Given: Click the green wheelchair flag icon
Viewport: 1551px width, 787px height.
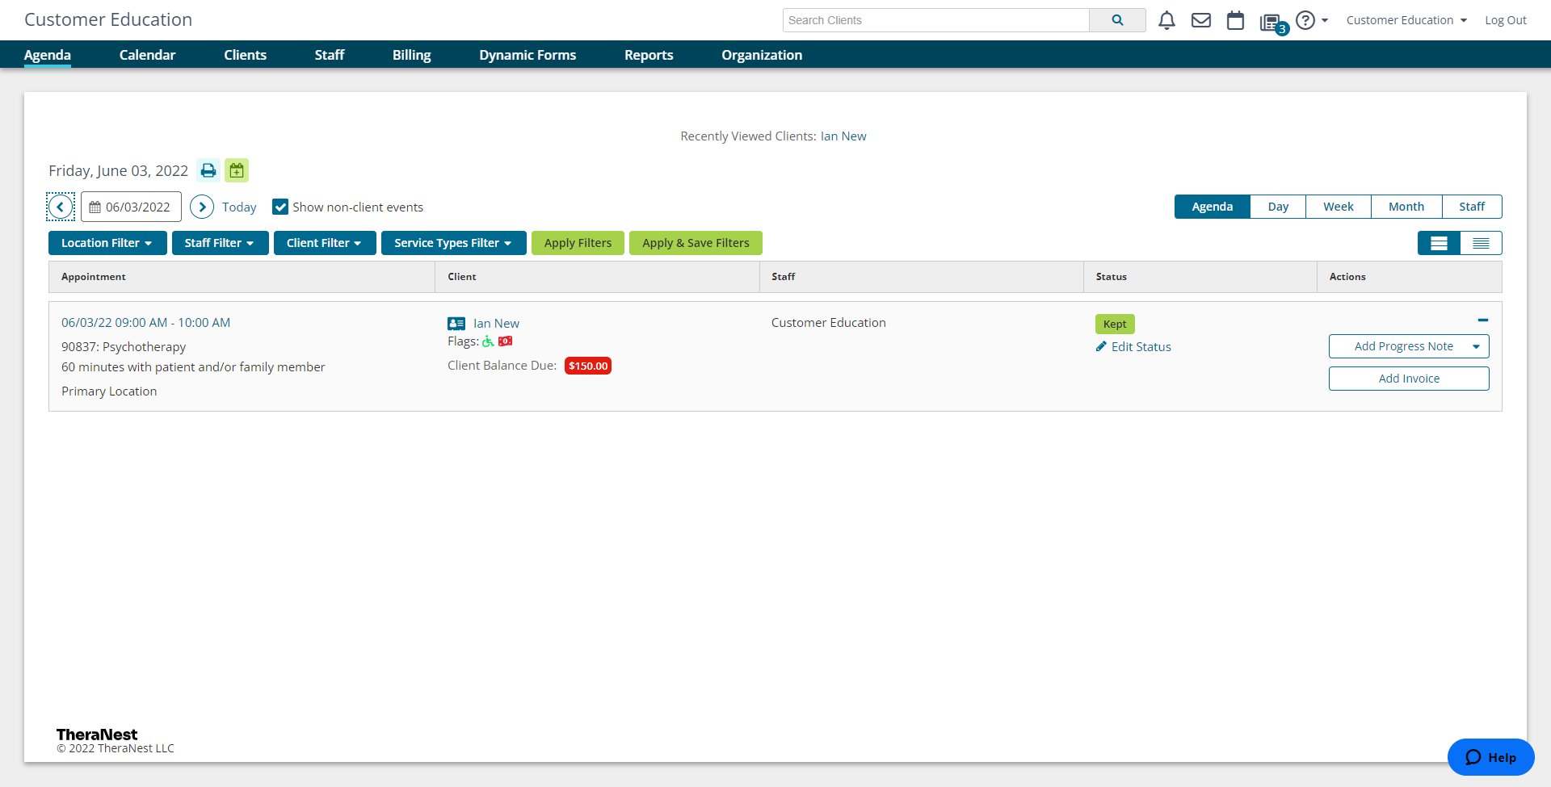Looking at the screenshot, I should pos(488,341).
